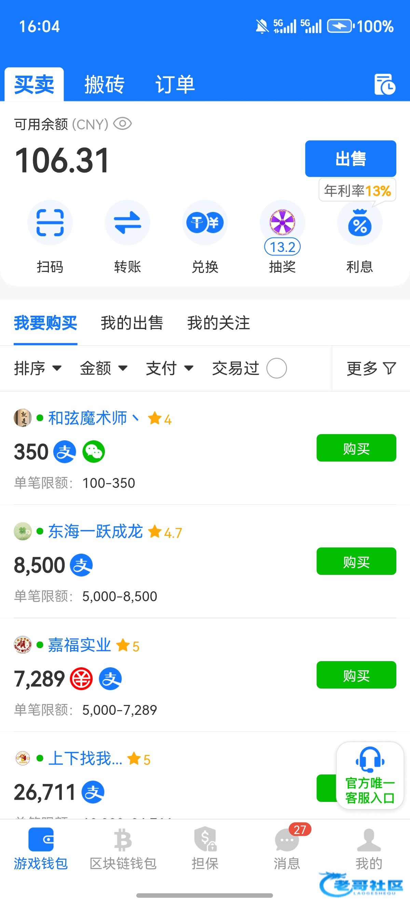
Task: Open seller 和弦魔术师 profile name
Action: coord(87,418)
